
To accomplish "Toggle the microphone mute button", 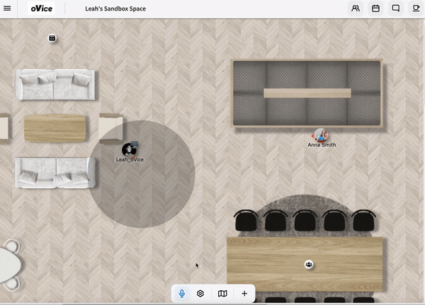I will tap(182, 294).
